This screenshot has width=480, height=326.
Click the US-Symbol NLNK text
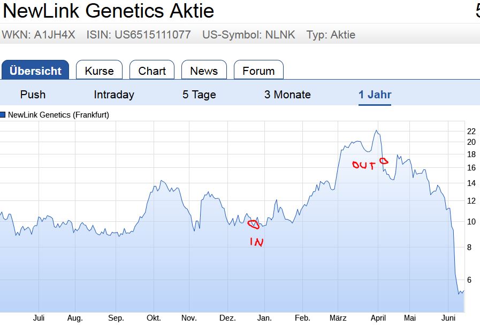(x=248, y=35)
